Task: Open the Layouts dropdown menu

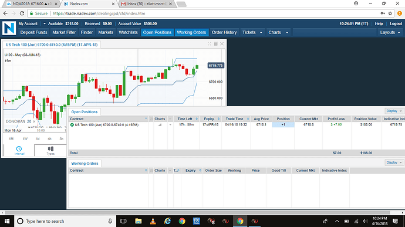Action: 390,32
